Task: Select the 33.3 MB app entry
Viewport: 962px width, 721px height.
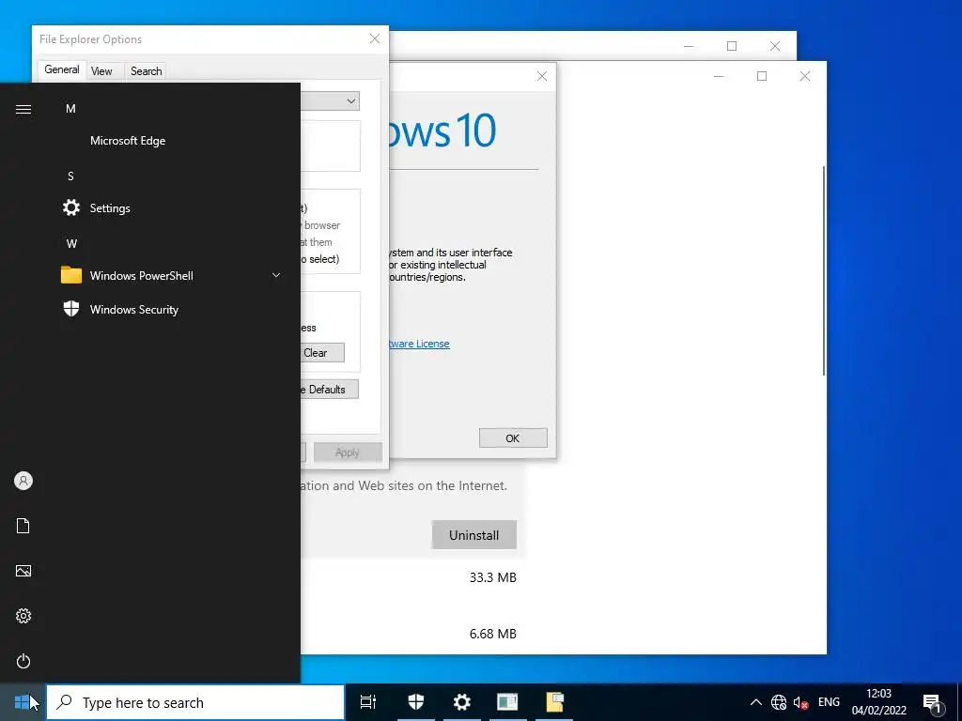Action: (x=492, y=577)
